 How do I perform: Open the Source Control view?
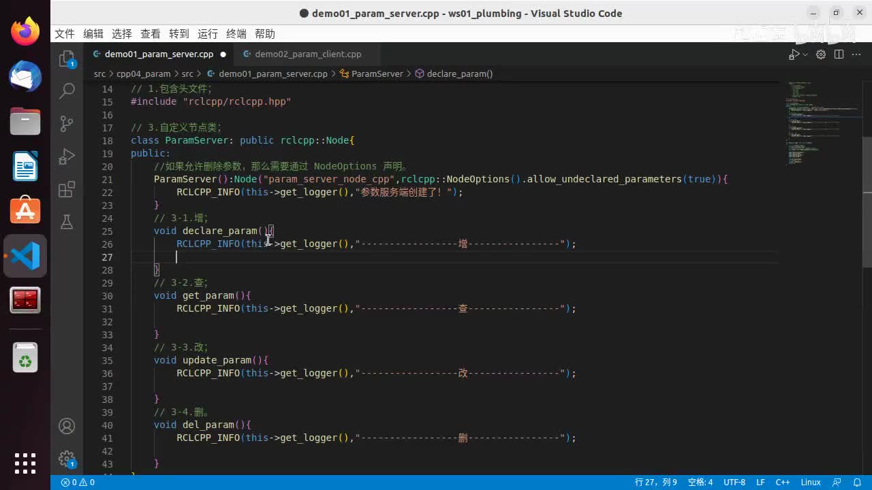click(67, 123)
